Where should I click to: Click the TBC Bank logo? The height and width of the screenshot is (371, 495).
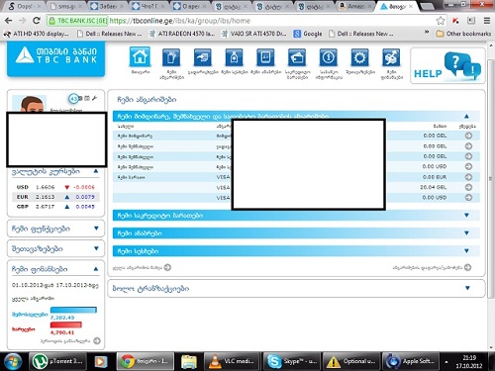click(x=56, y=58)
